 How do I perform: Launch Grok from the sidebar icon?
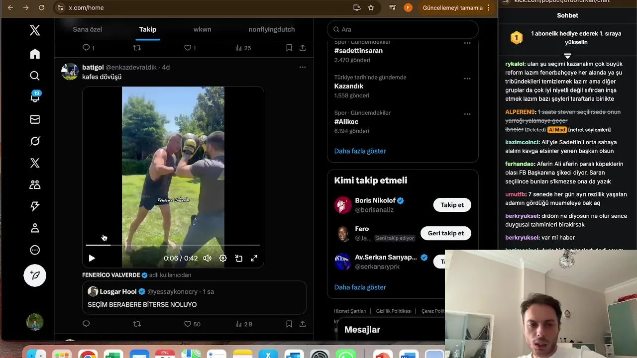pyautogui.click(x=35, y=141)
